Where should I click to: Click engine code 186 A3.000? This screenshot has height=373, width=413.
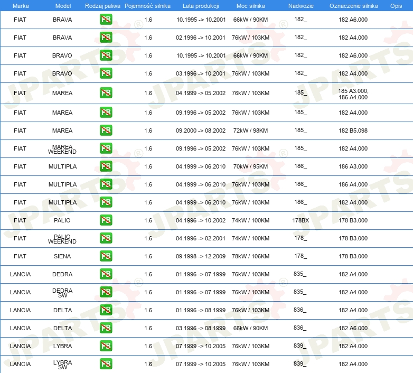(x=353, y=166)
